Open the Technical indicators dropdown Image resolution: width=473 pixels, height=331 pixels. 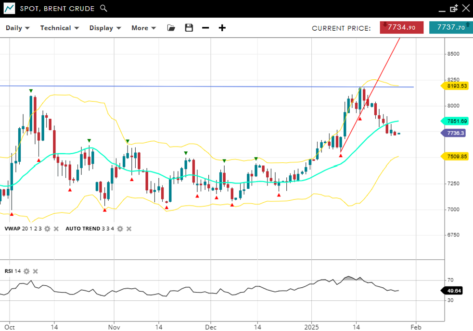(x=59, y=28)
